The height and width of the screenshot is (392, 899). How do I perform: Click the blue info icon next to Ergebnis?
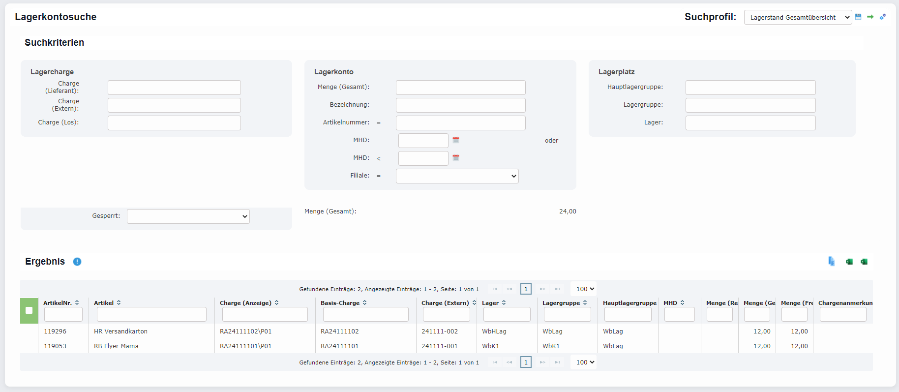(77, 262)
